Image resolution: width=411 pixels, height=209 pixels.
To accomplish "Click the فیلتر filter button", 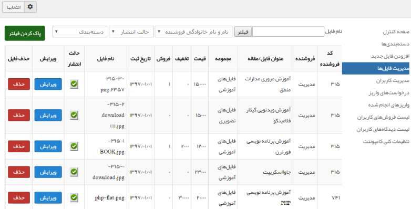I will pyautogui.click(x=243, y=32).
